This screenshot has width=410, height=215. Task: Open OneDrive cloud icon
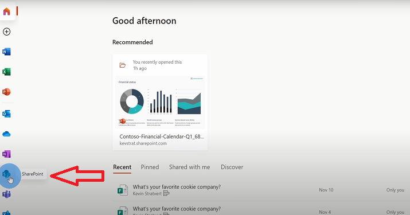[6, 134]
